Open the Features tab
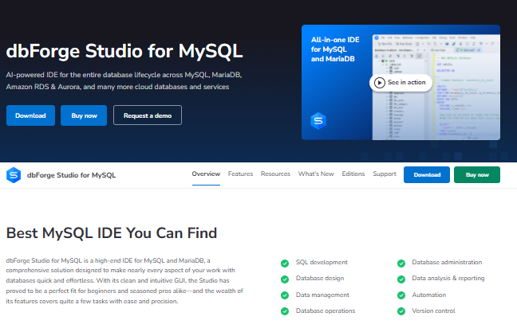Screen dimensions: 517x332 pos(240,174)
